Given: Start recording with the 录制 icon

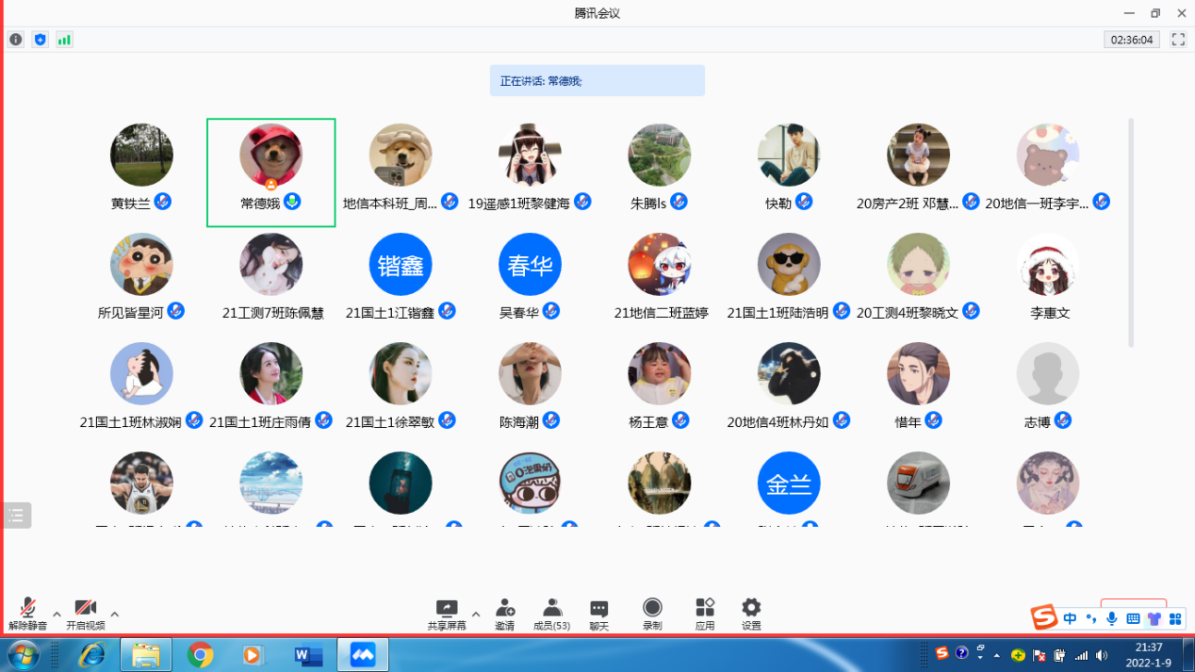Looking at the screenshot, I should (x=652, y=614).
